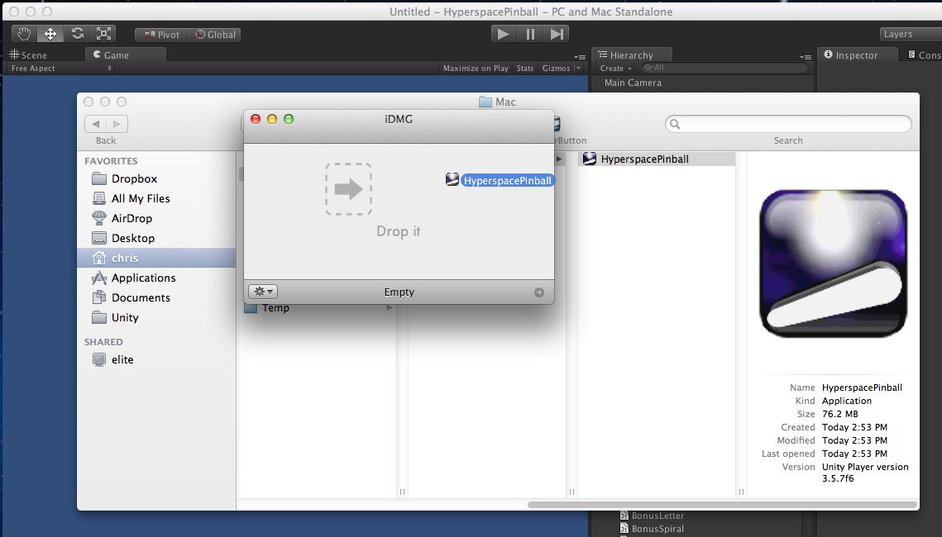Open the iDMG gear settings menu
942x537 pixels.
(263, 292)
